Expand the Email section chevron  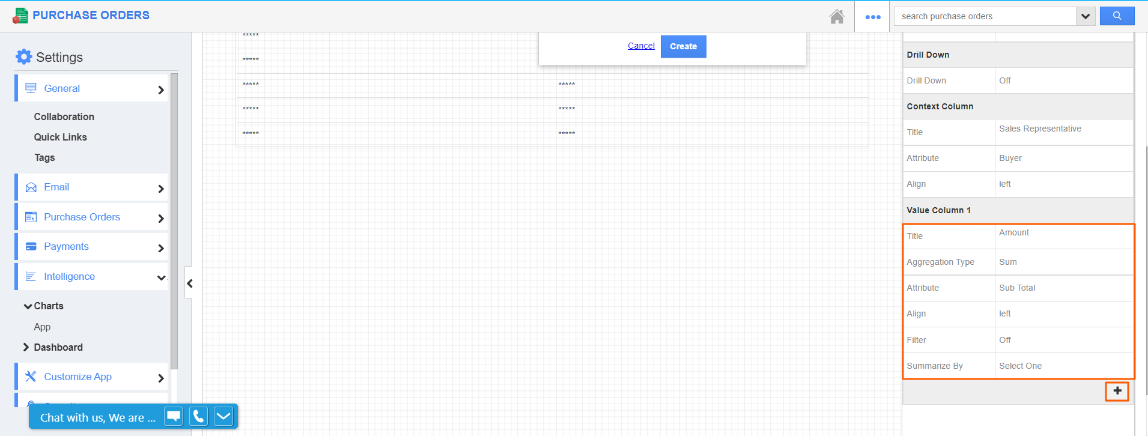[x=160, y=189]
